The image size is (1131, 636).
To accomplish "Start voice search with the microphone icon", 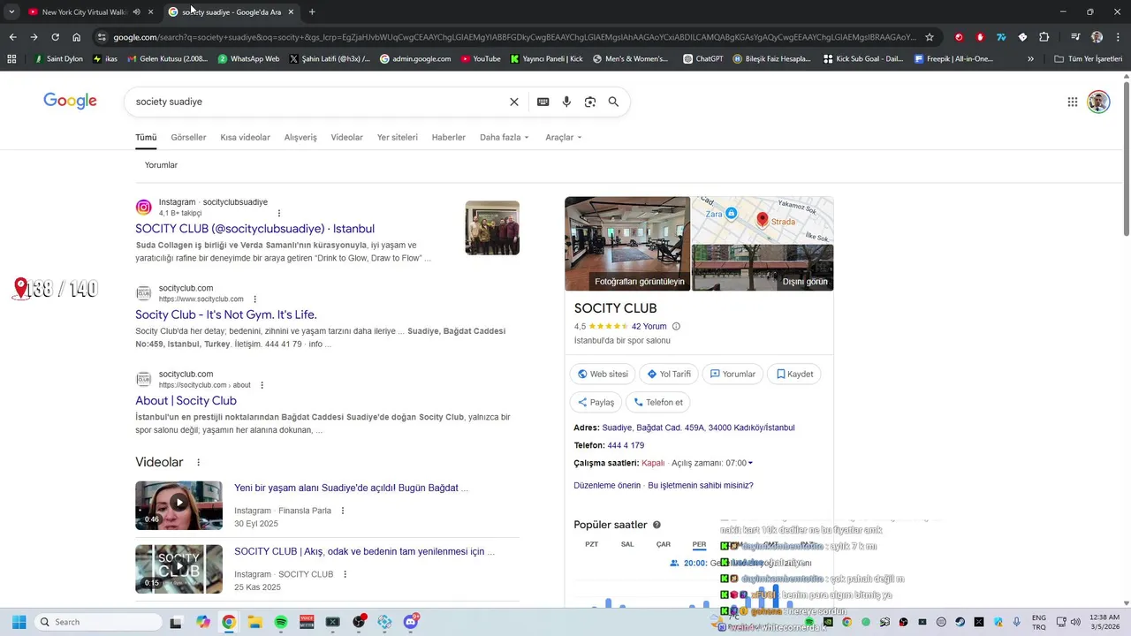I will pyautogui.click(x=566, y=102).
